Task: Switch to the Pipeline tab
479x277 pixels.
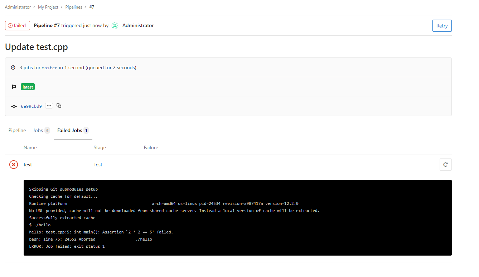Action: pyautogui.click(x=17, y=130)
